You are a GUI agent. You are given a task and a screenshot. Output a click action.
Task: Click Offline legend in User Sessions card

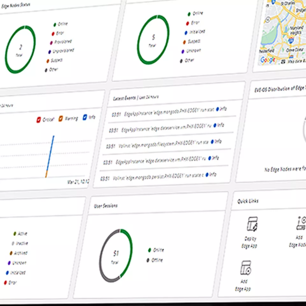[155, 260]
